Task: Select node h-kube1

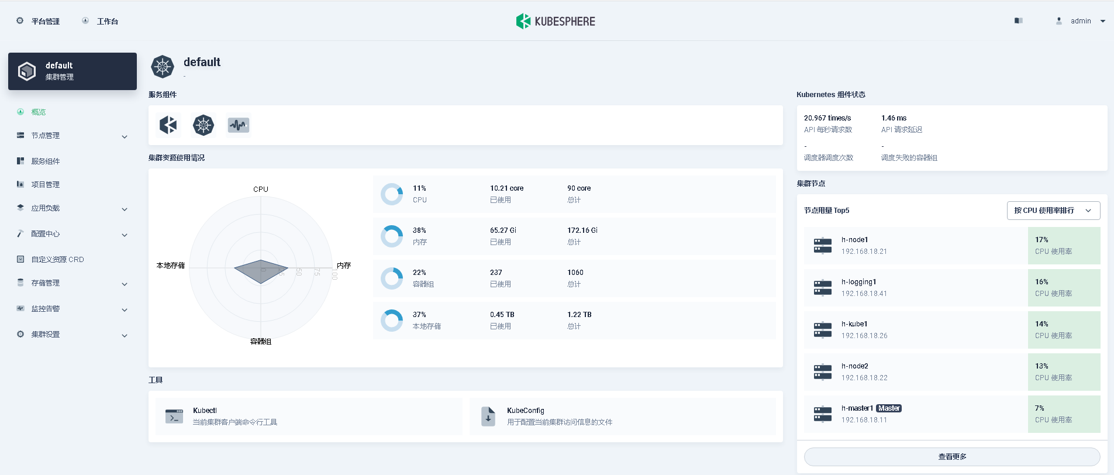Action: [952, 330]
